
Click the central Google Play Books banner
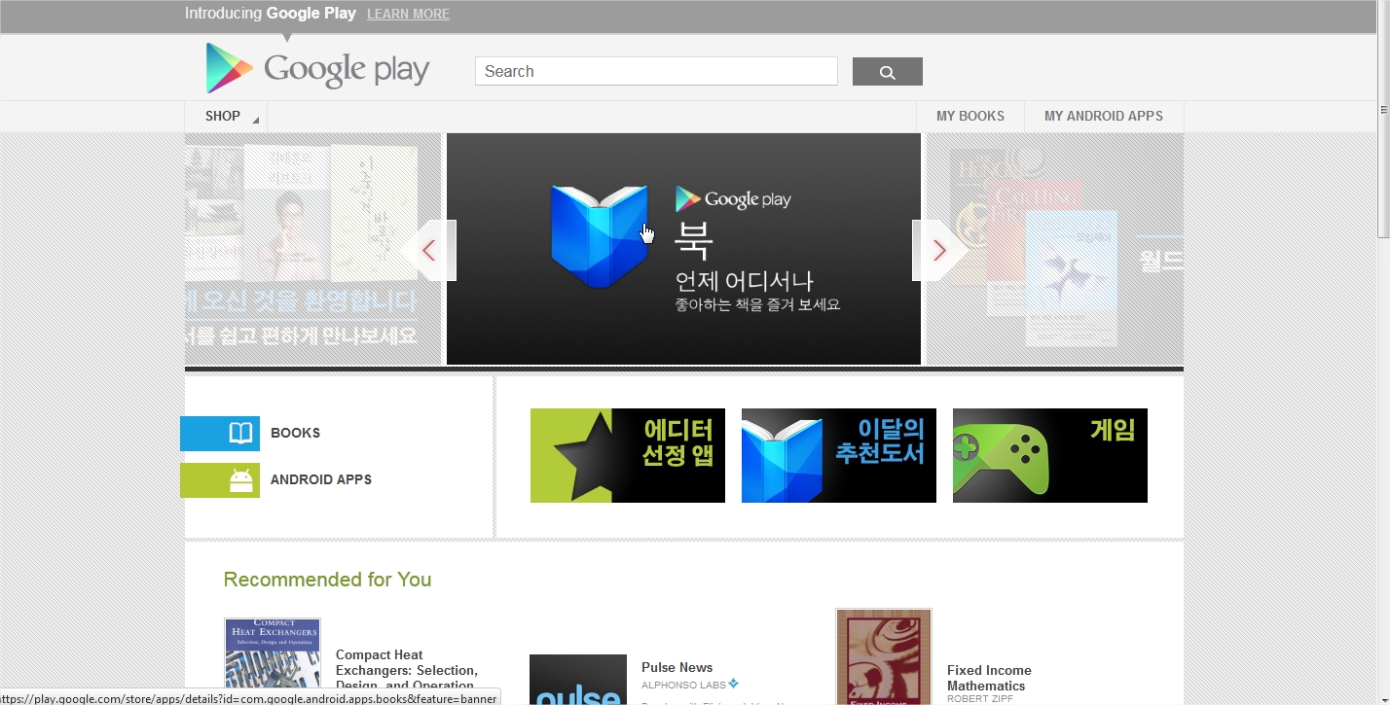click(683, 249)
